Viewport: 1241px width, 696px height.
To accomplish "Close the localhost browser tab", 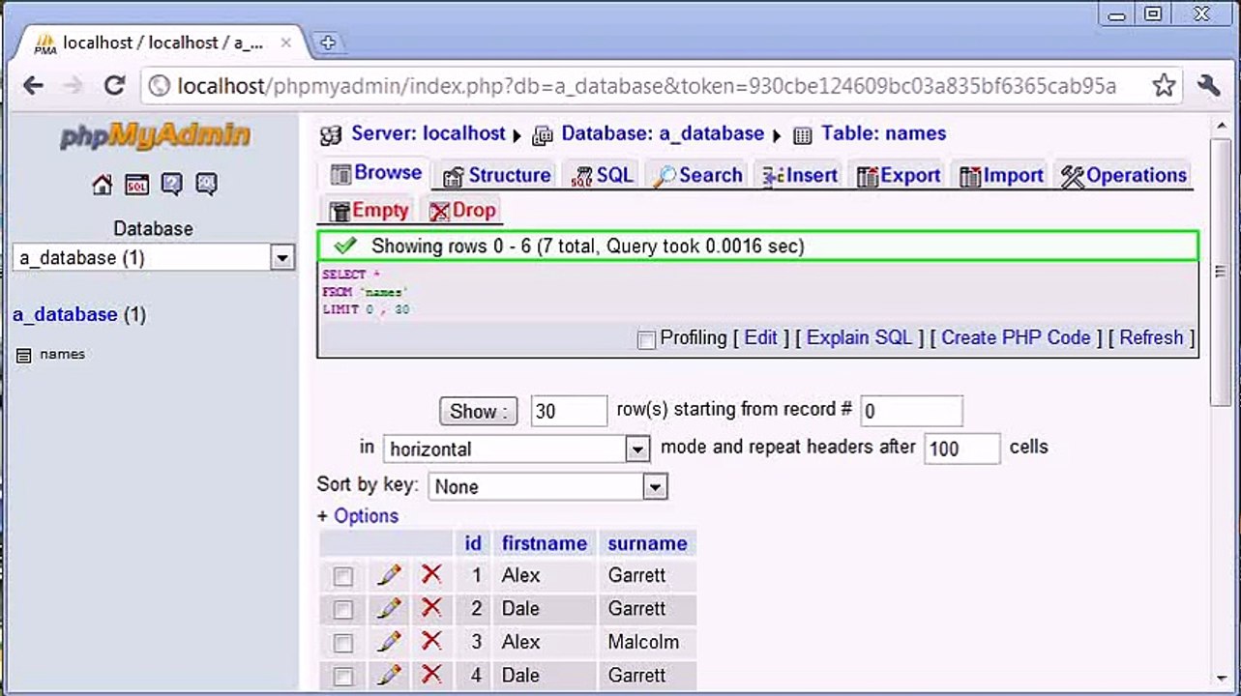I will click(x=286, y=43).
